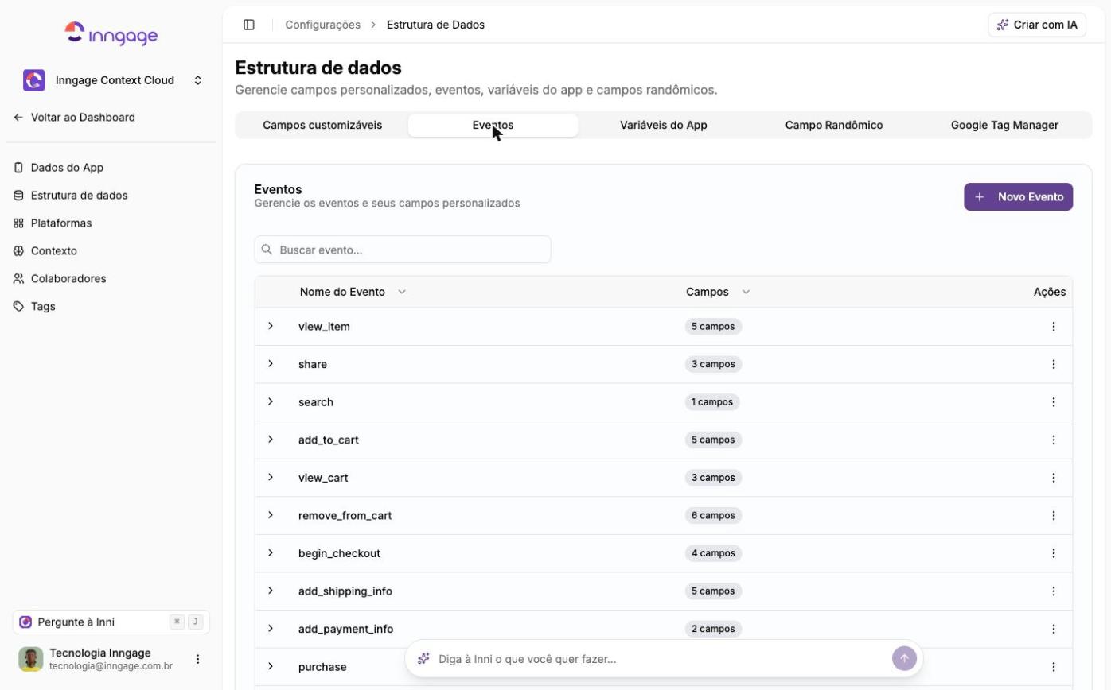This screenshot has width=1111, height=690.
Task: Click the Inngage logo
Action: click(111, 33)
